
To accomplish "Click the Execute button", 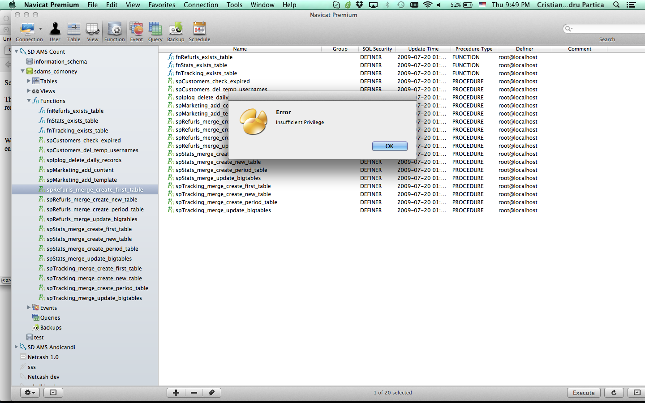I will [584, 393].
